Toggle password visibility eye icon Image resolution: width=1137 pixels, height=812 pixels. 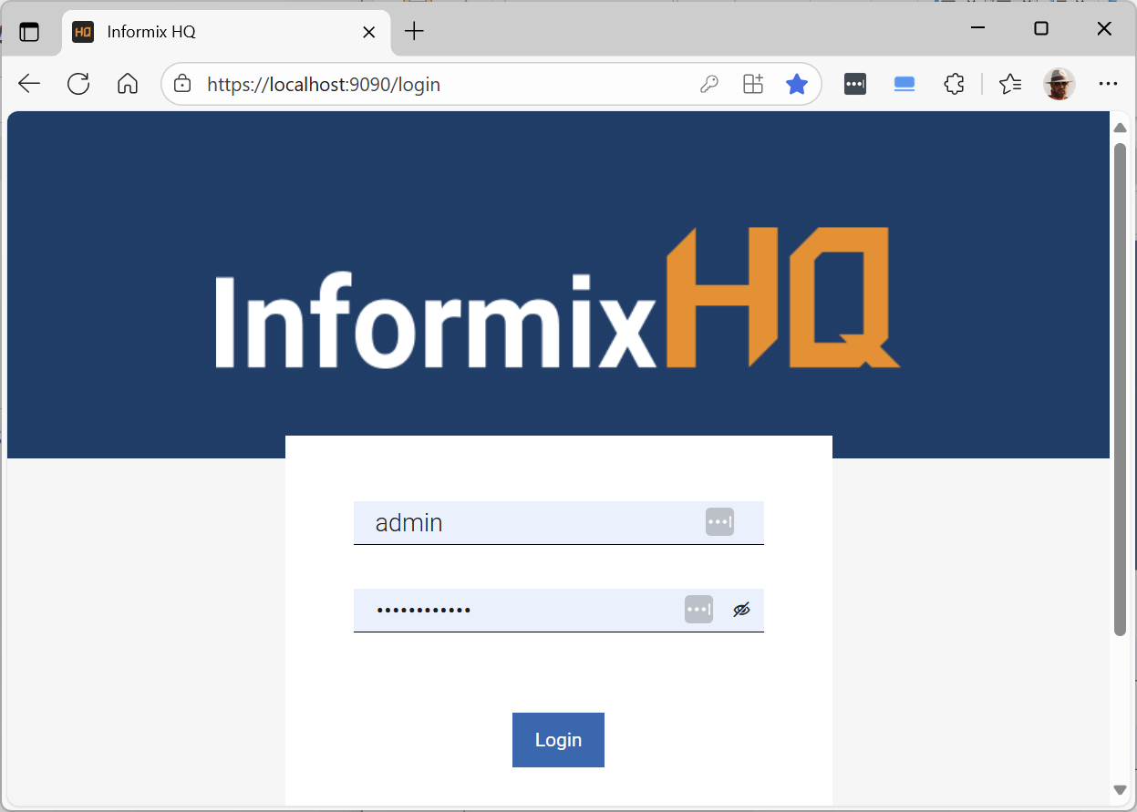(x=741, y=610)
